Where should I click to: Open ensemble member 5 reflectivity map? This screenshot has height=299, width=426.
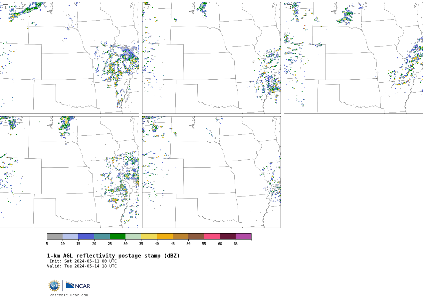click(211, 172)
